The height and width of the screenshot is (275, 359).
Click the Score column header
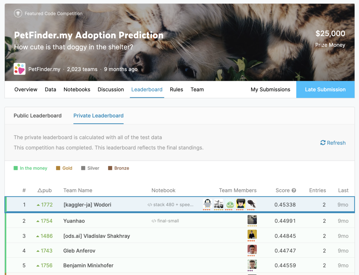pos(283,190)
